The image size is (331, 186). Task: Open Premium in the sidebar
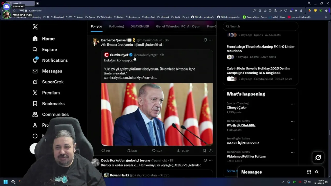point(46,93)
